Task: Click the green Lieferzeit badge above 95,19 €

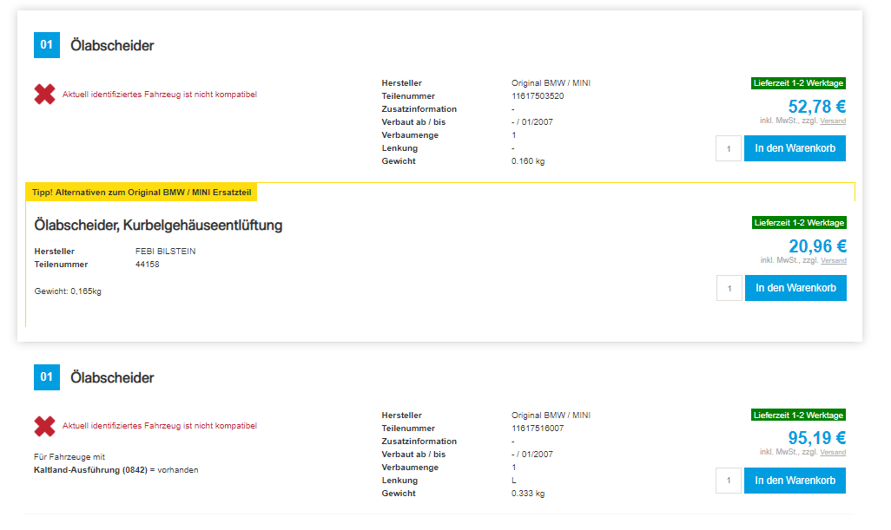Action: click(798, 415)
